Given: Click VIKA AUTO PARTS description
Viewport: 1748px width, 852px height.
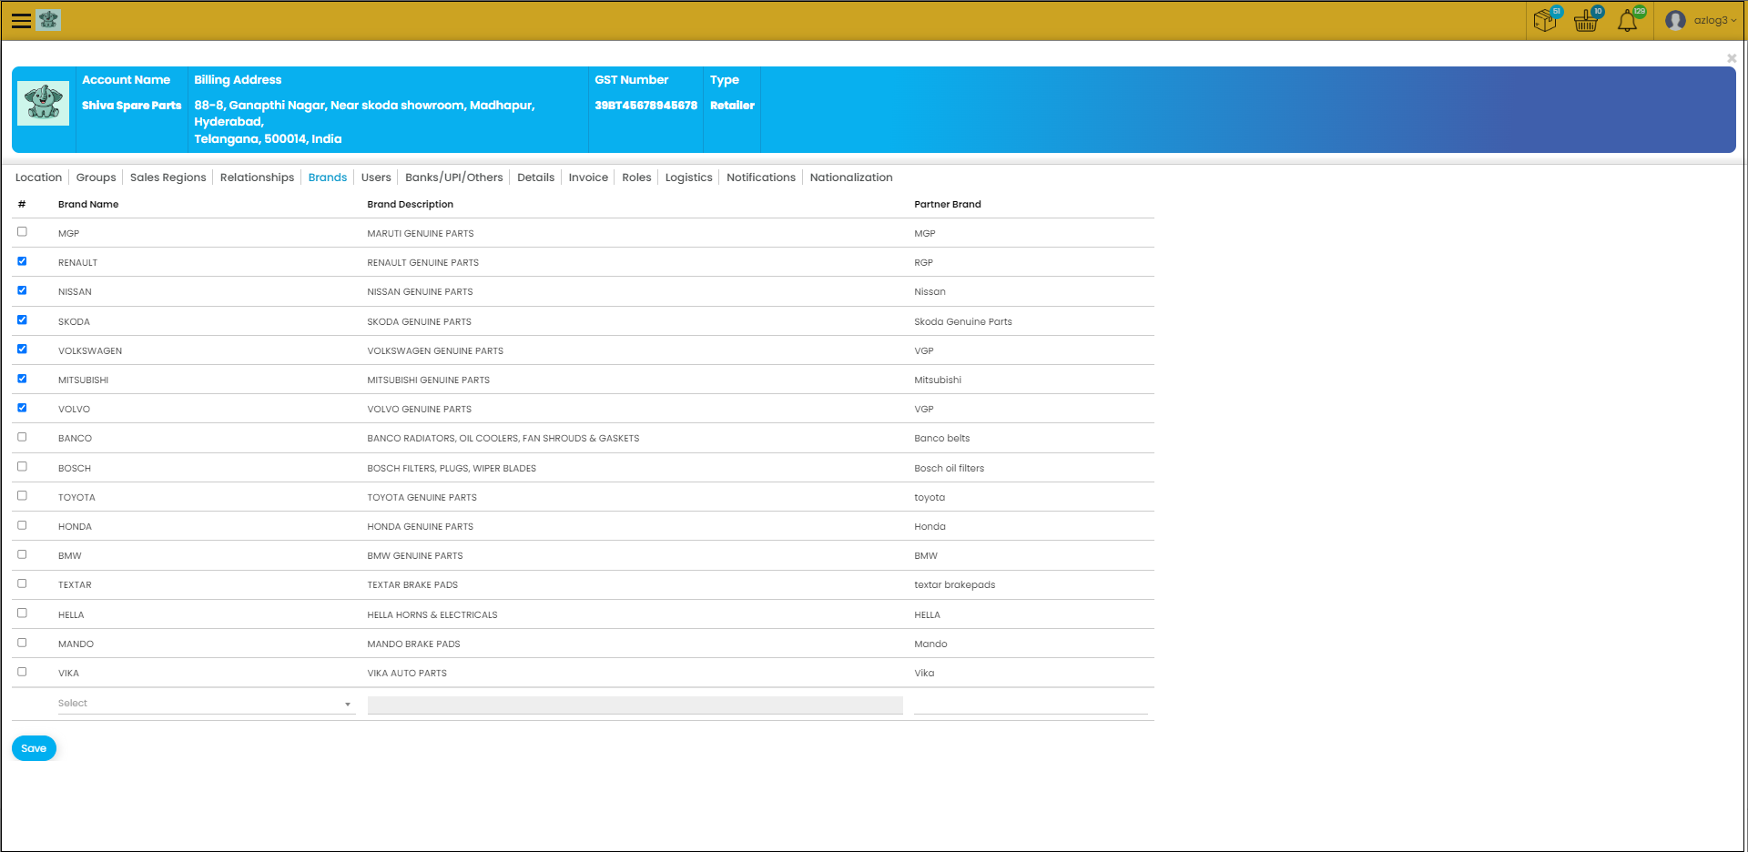Looking at the screenshot, I should click(x=407, y=674).
